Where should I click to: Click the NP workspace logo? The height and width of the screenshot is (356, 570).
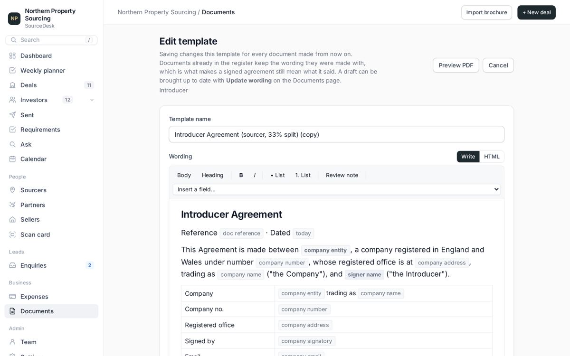pos(14,19)
